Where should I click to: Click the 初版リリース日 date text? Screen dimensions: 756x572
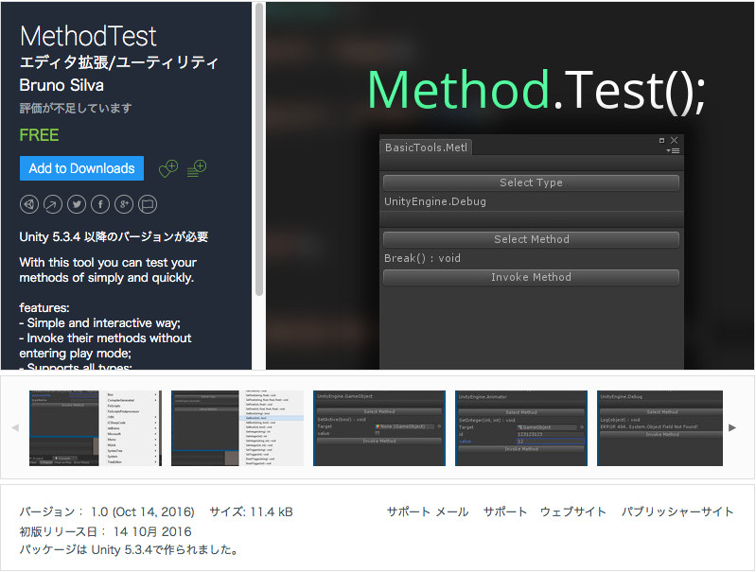(x=105, y=531)
